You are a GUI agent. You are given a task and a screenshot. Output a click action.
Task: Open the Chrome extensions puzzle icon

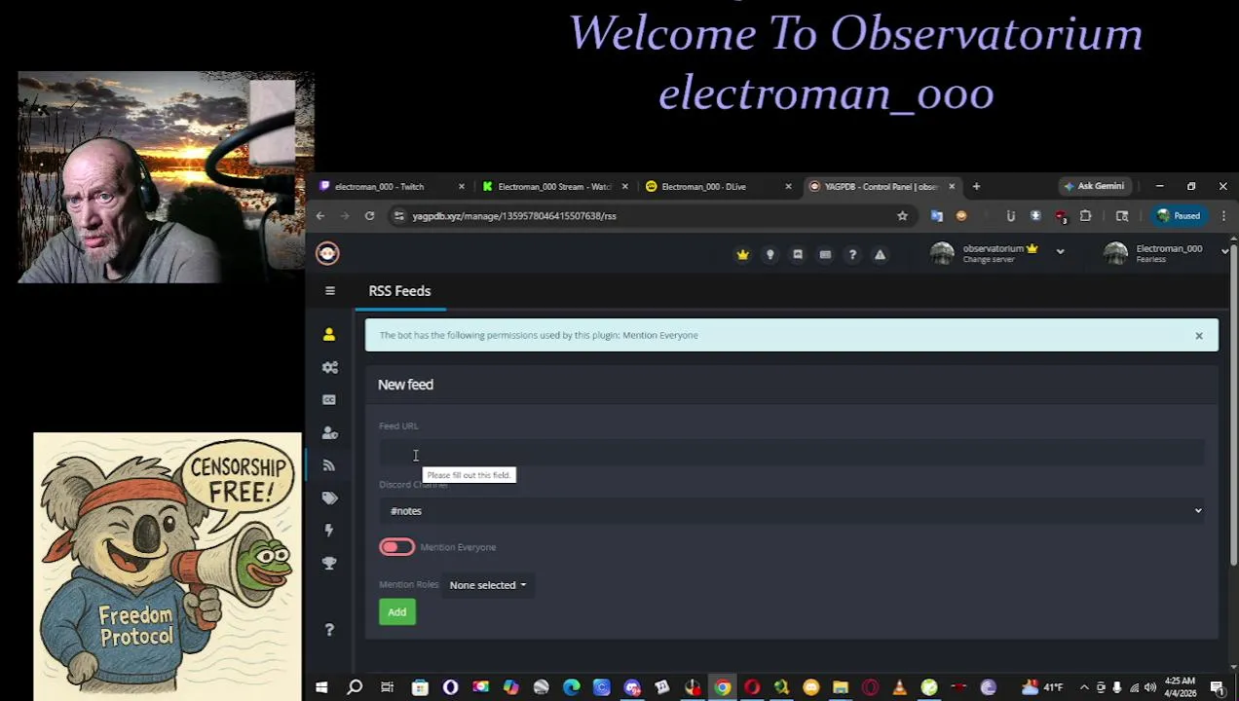point(1085,216)
